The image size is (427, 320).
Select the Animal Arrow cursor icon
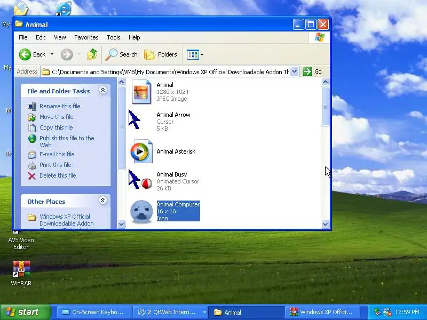134,119
